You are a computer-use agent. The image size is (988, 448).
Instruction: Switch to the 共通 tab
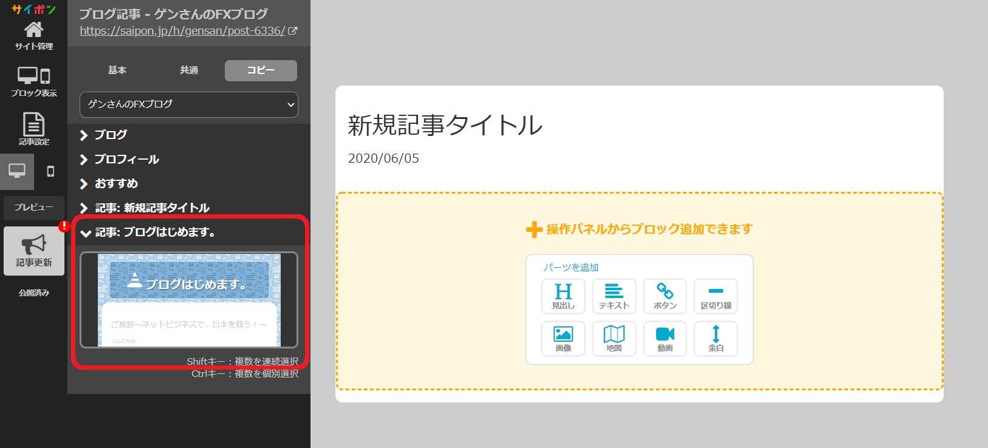189,70
